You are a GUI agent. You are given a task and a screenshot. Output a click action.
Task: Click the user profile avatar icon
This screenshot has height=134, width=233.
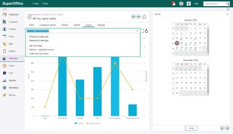tap(181, 4)
